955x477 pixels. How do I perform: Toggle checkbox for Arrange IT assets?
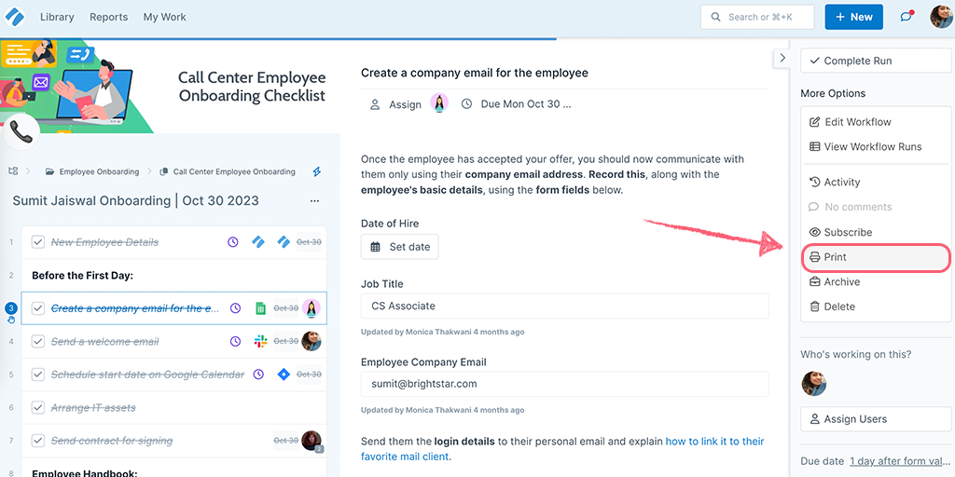pyautogui.click(x=38, y=408)
